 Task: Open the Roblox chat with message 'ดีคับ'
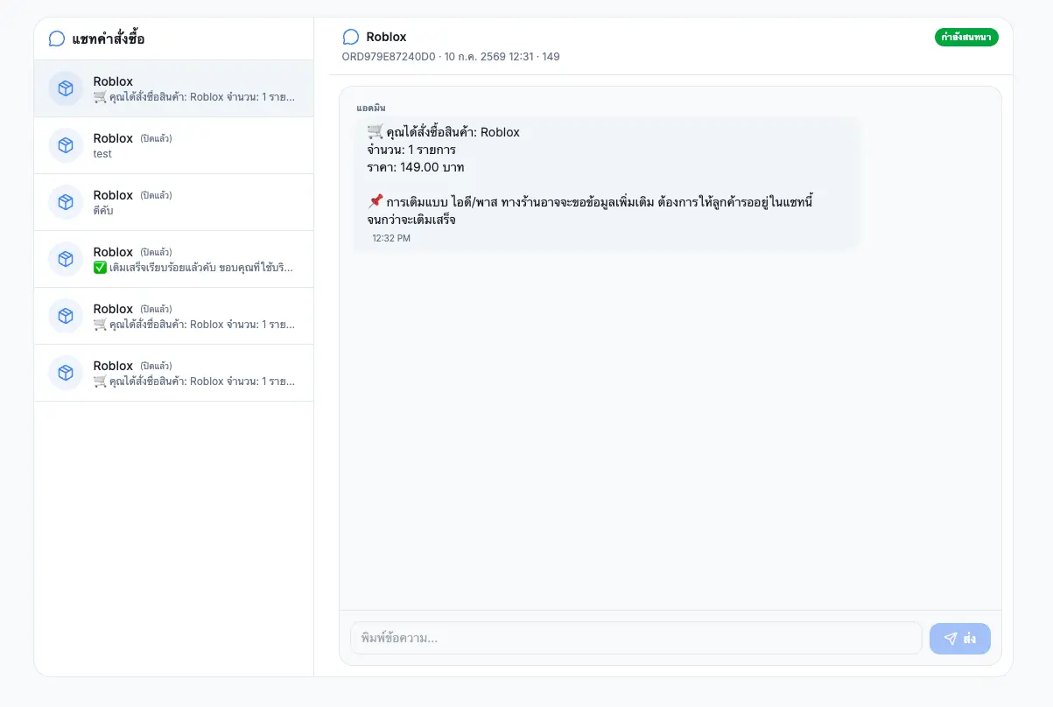[173, 202]
